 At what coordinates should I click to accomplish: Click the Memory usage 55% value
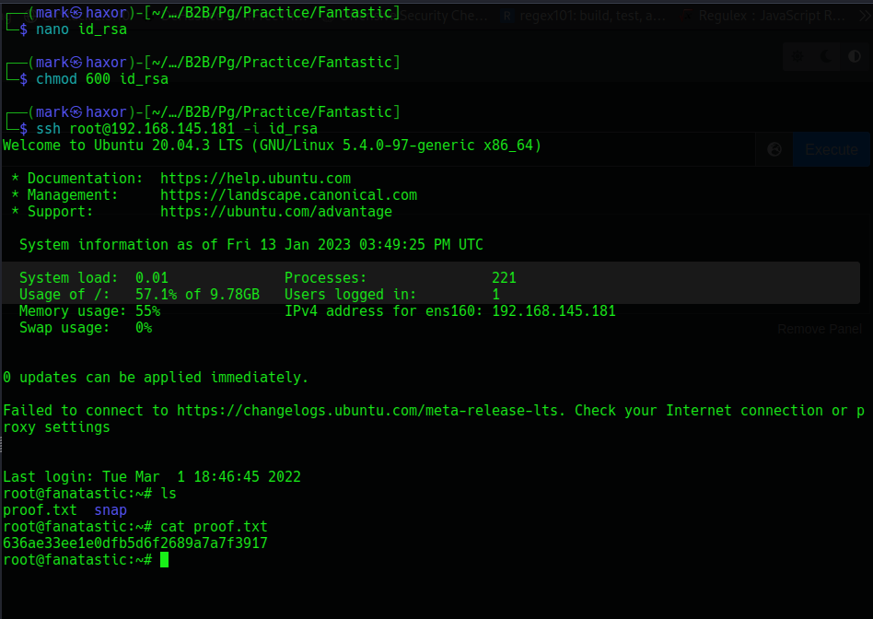coord(147,311)
